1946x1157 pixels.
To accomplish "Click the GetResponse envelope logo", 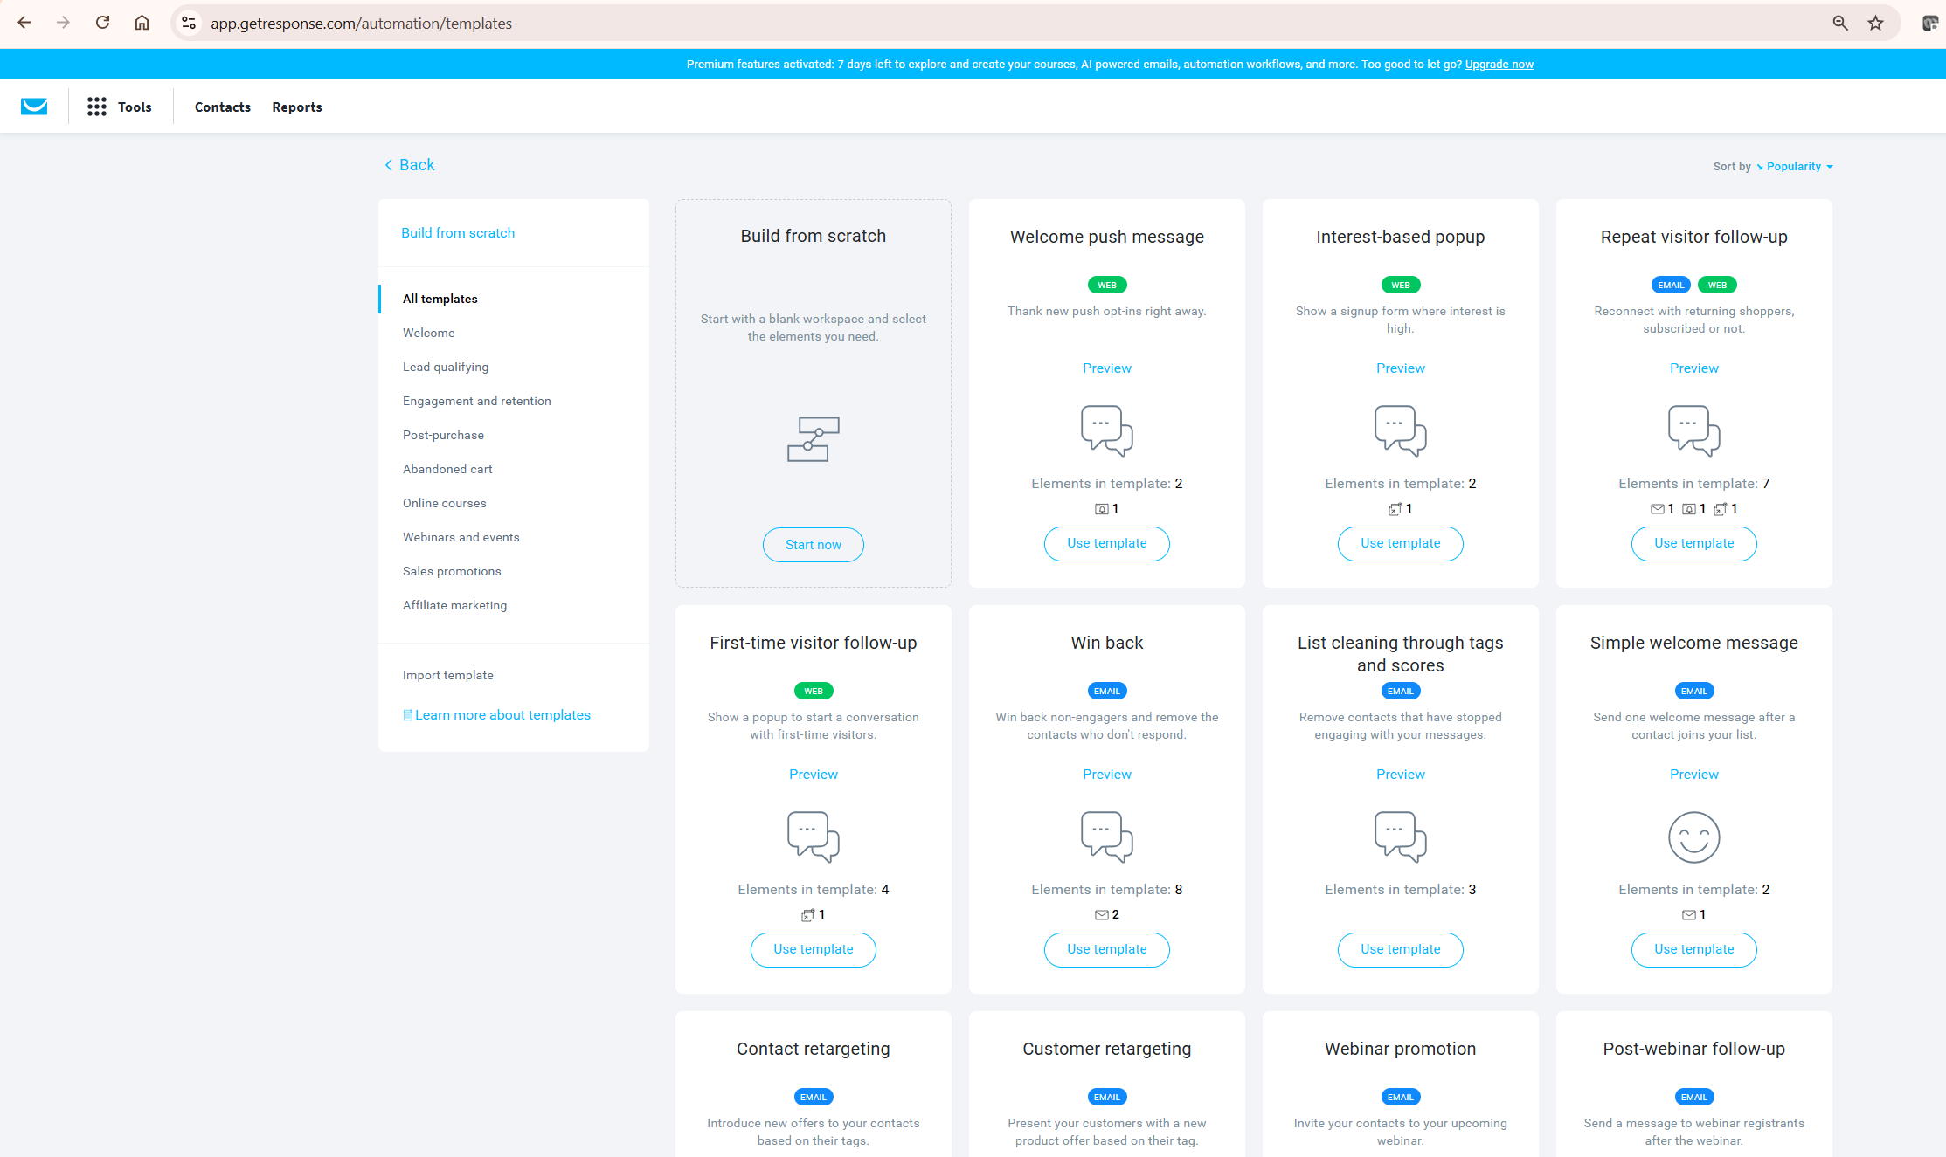I will point(34,106).
